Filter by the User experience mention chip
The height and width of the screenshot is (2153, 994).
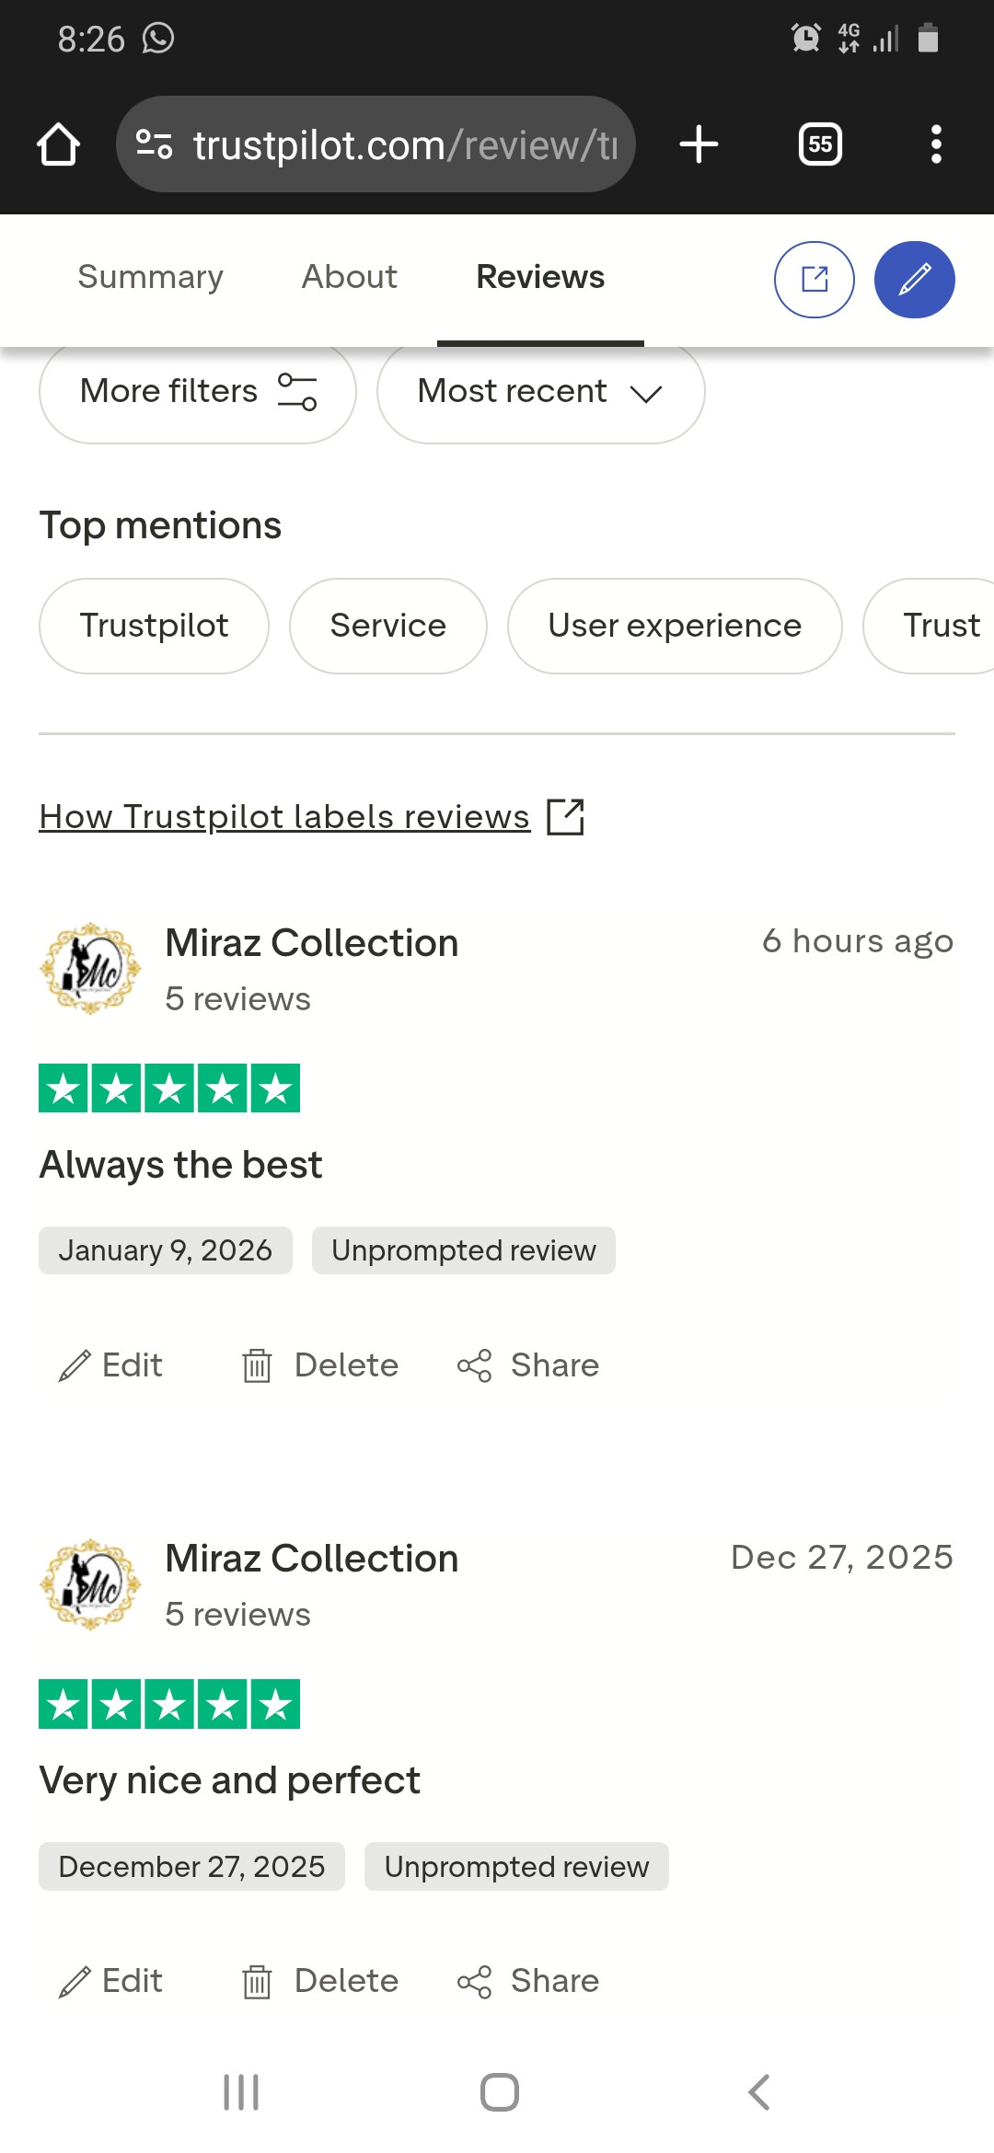pos(675,626)
